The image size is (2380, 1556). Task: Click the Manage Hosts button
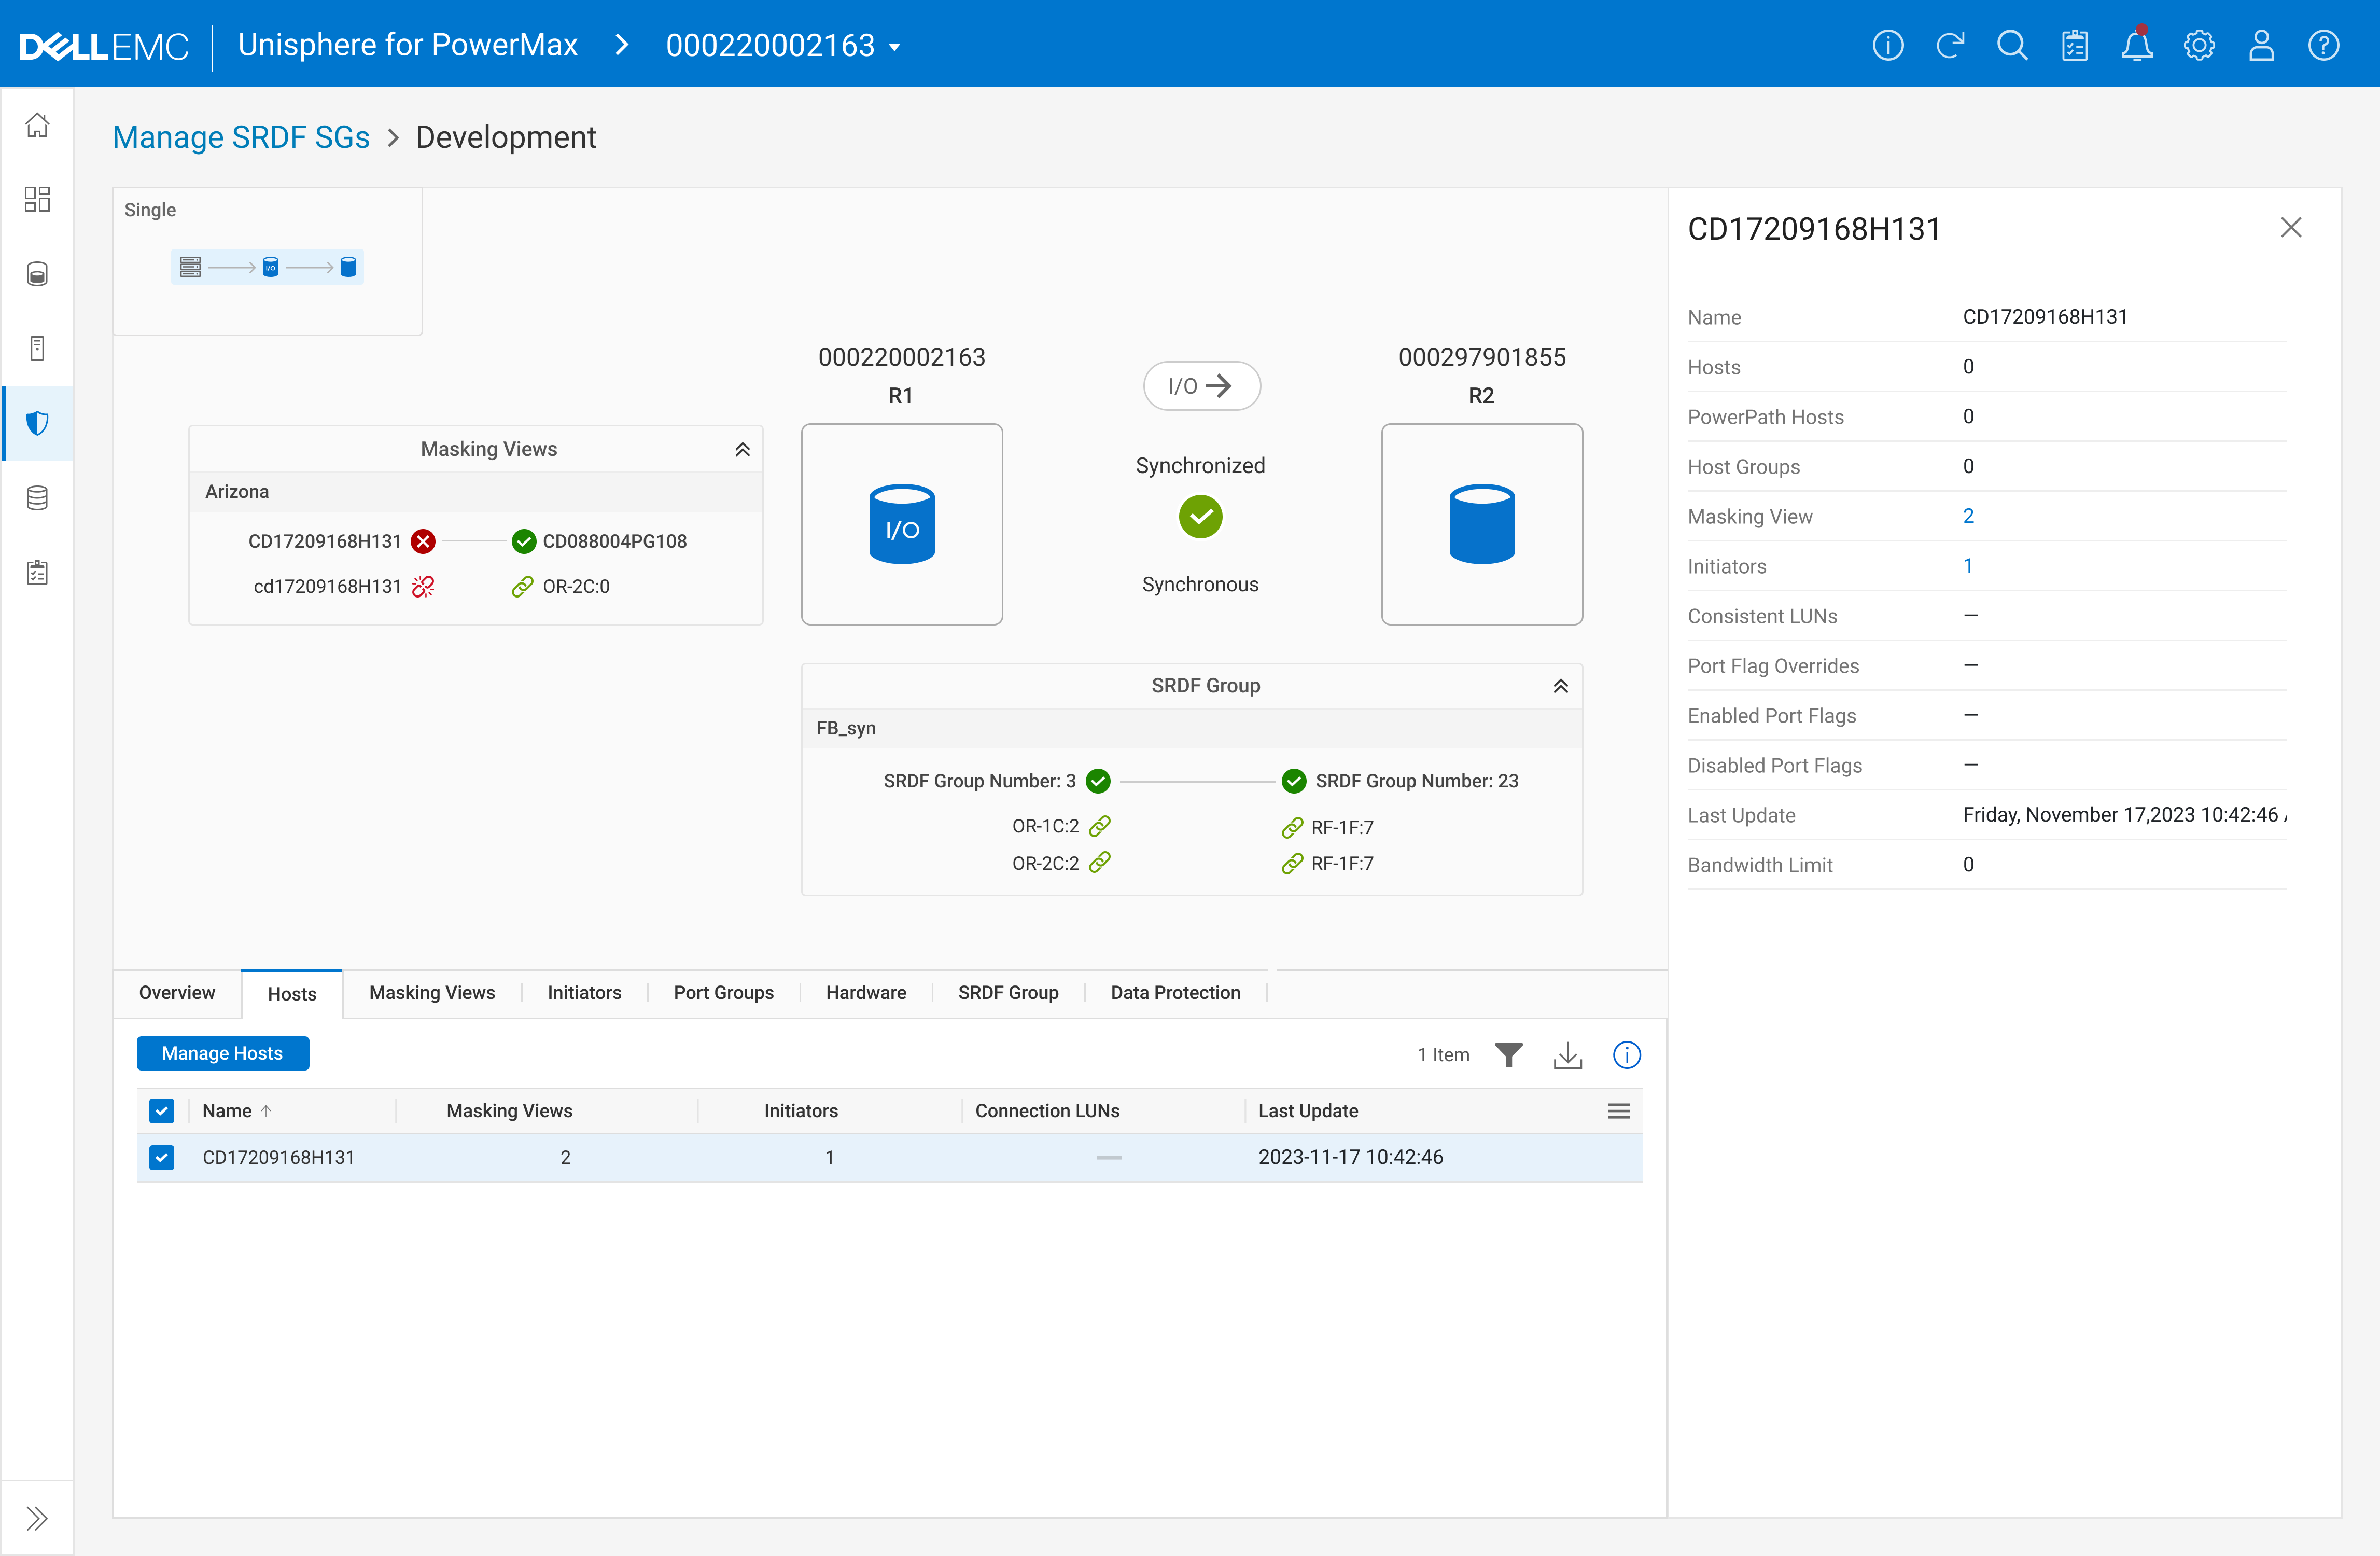(x=222, y=1053)
